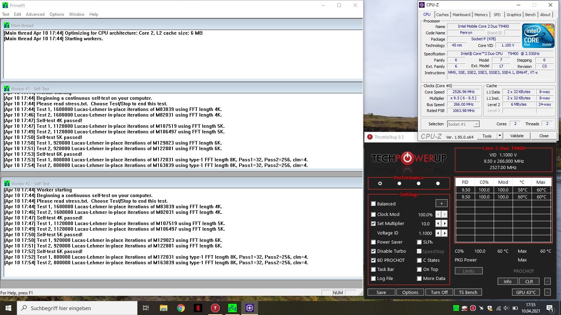Uncheck the BD PROCHOT checkbox
Screen dimensions: 561x315
[373, 260]
